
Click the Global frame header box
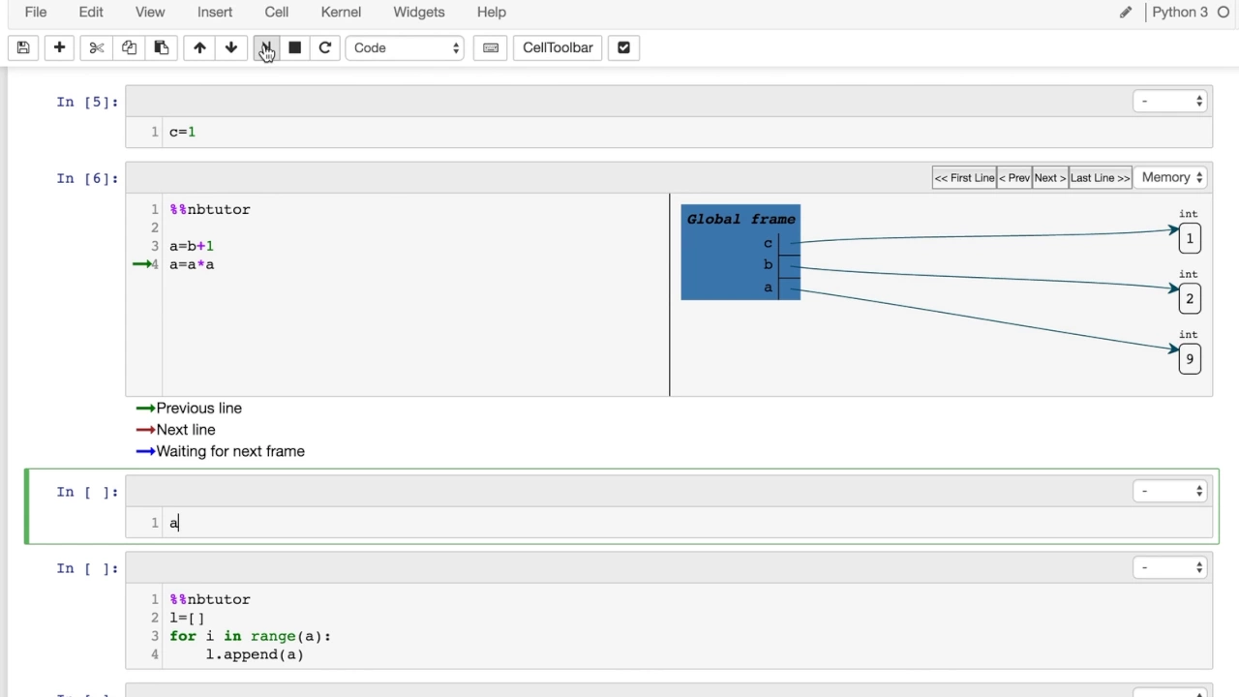tap(741, 220)
